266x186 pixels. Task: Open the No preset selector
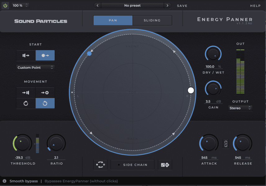[132, 5]
